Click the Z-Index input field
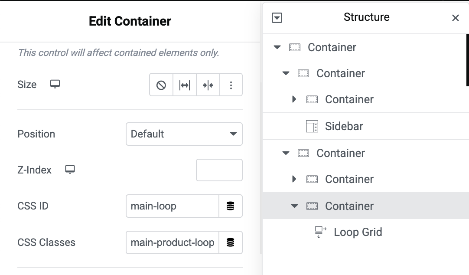The image size is (469, 275). (x=219, y=170)
